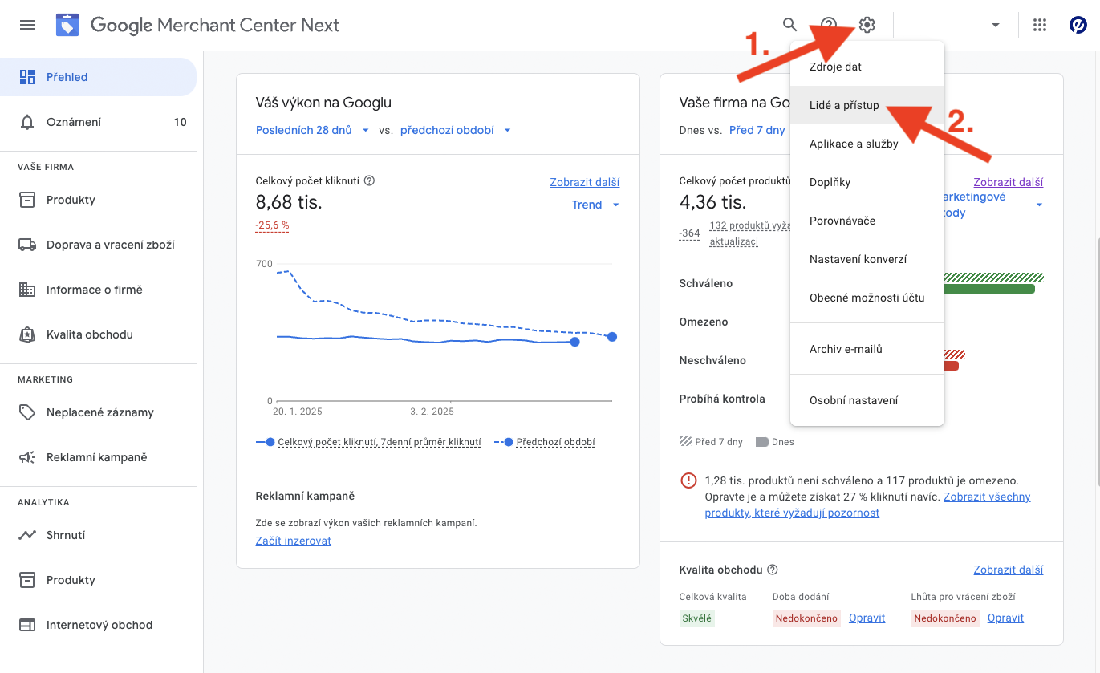Click the Začít inzerovat link
Viewport: 1100px width, 673px height.
pyautogui.click(x=293, y=541)
